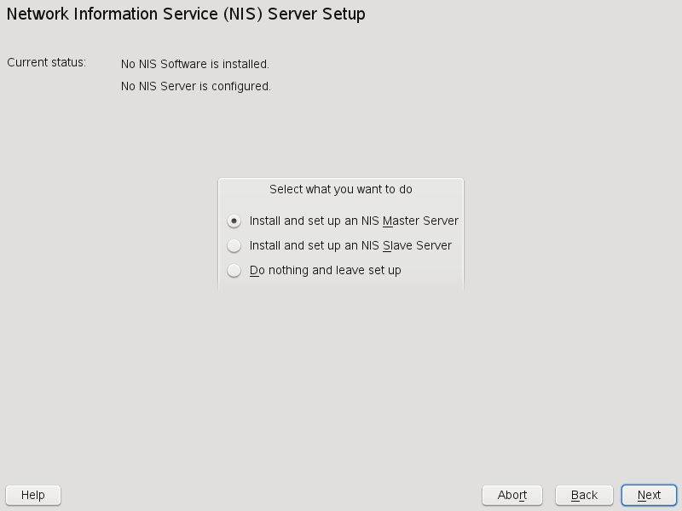Click 'Install and set up an NIS Slave Server' label
The image size is (682, 511).
pyautogui.click(x=350, y=246)
